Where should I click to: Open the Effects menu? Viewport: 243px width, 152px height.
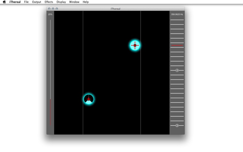tap(49, 2)
